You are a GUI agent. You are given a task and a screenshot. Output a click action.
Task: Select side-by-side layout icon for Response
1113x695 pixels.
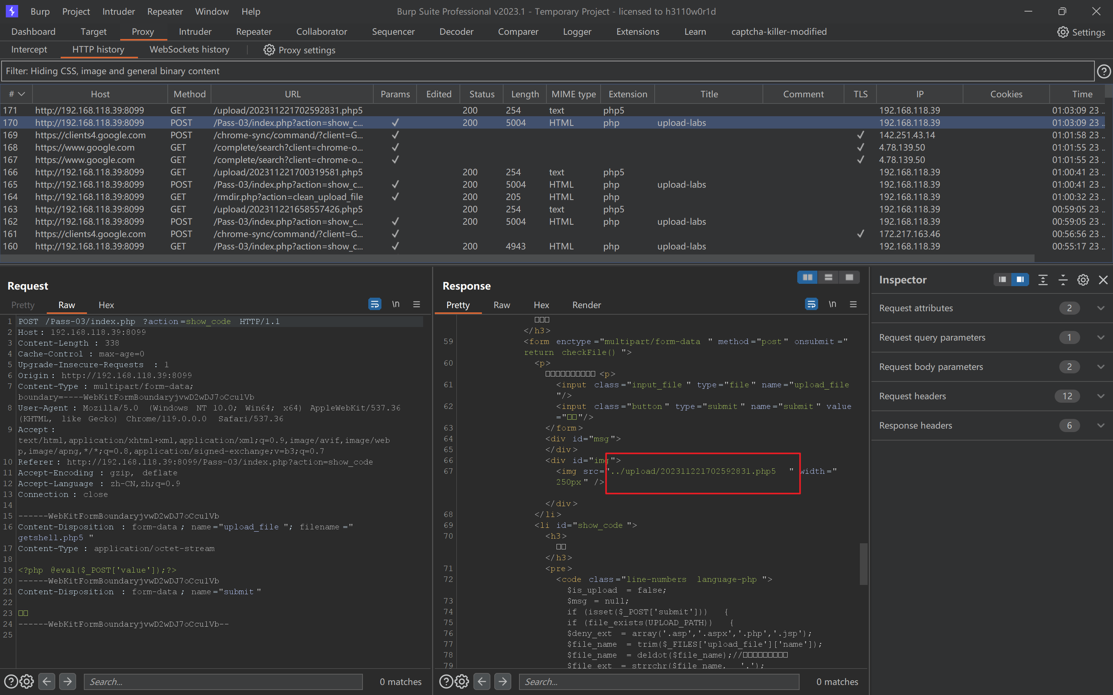807,277
